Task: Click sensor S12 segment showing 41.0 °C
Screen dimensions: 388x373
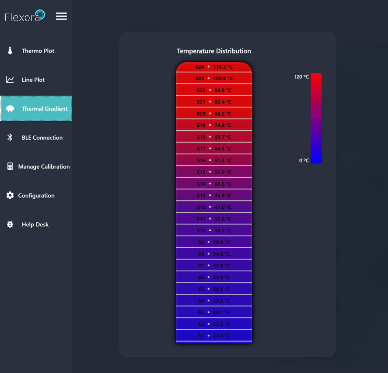Action: click(x=214, y=207)
